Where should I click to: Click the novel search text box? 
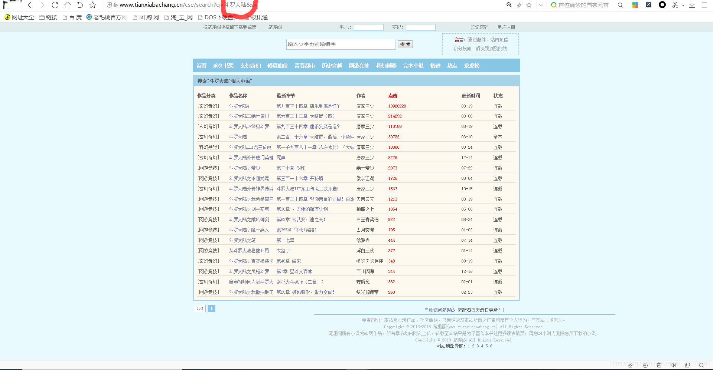(341, 44)
